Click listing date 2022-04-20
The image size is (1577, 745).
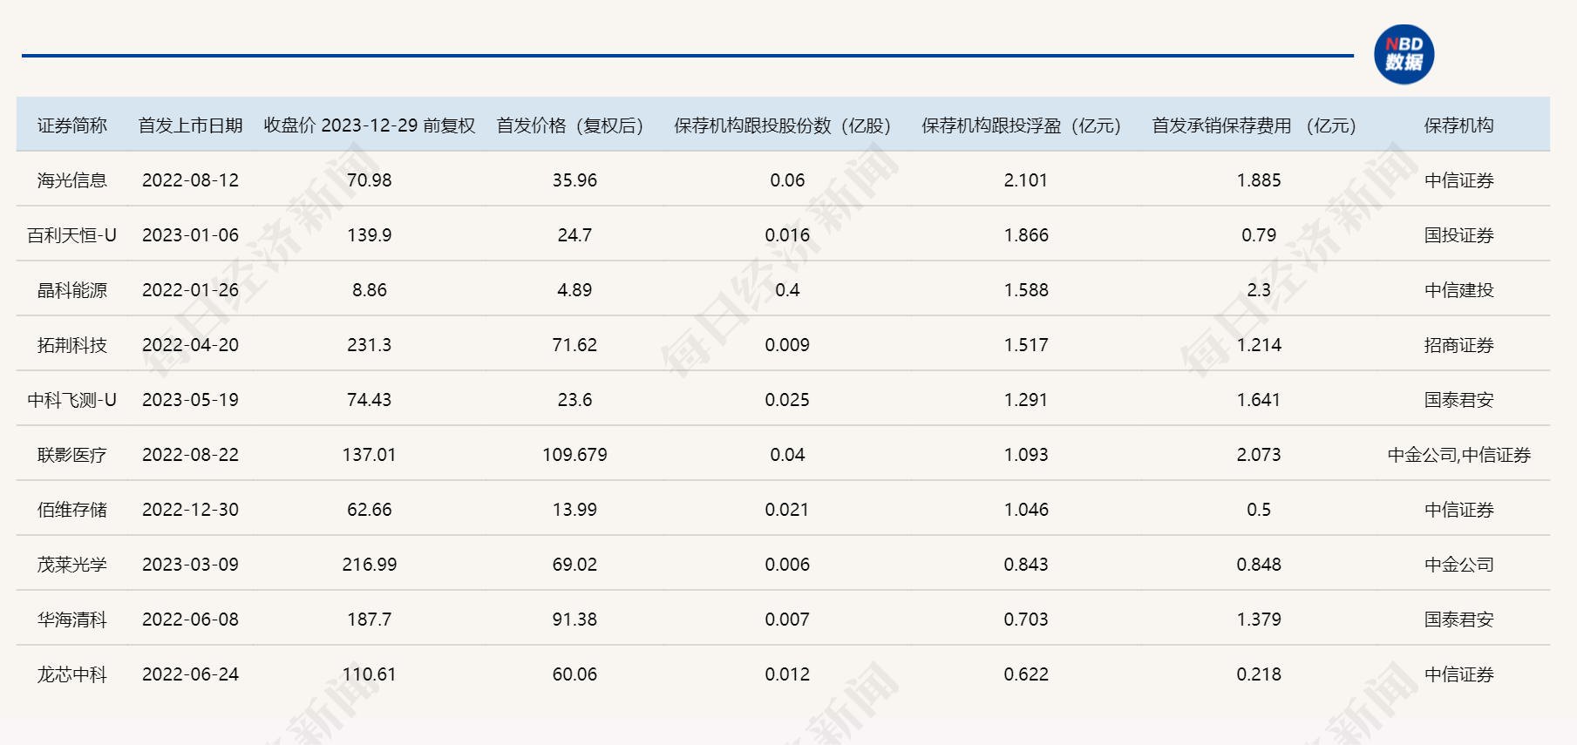190,345
